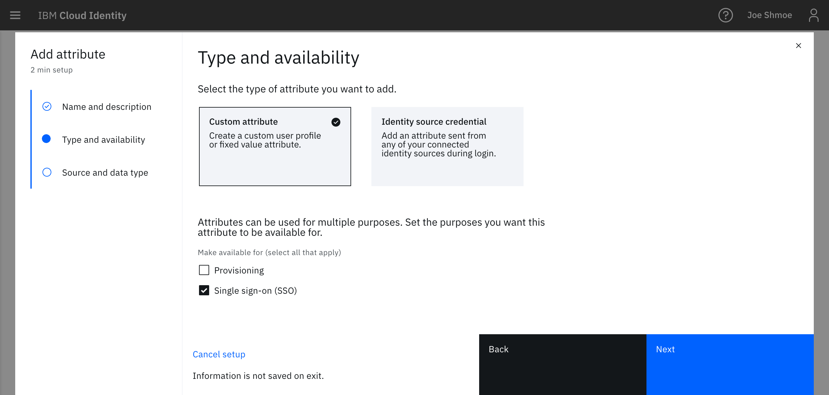This screenshot has width=829, height=395.
Task: Enable the Provisioning checkbox
Action: pos(204,269)
